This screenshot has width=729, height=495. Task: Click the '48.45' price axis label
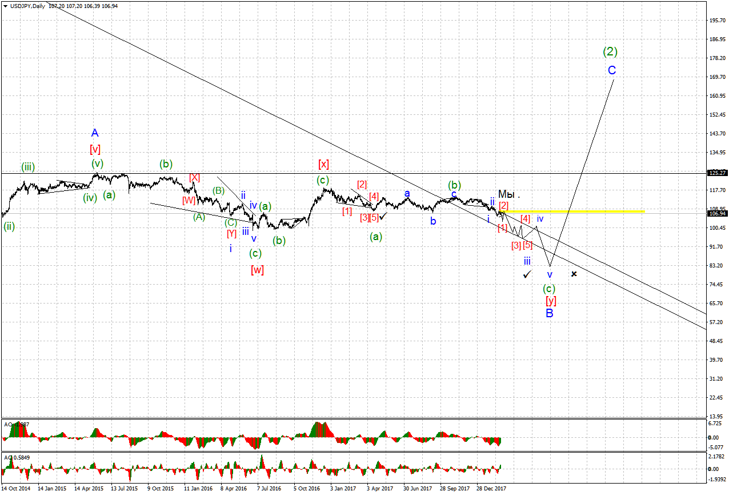[716, 341]
